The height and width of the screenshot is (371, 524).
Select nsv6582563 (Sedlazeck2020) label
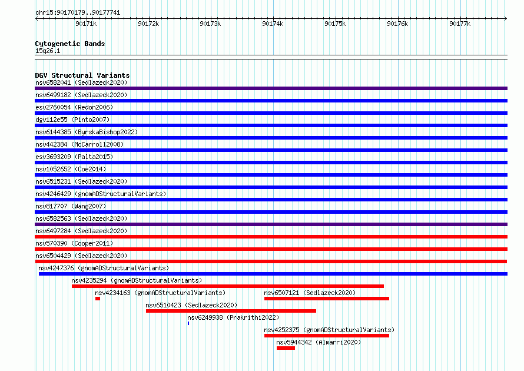[81, 218]
